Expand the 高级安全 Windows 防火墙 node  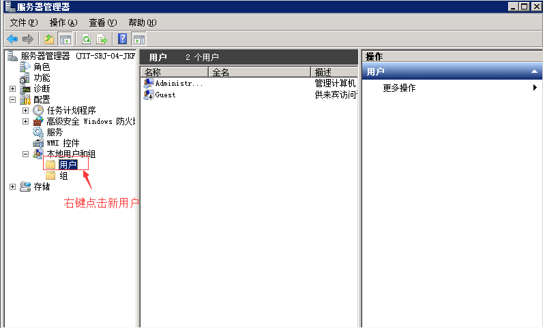[25, 121]
